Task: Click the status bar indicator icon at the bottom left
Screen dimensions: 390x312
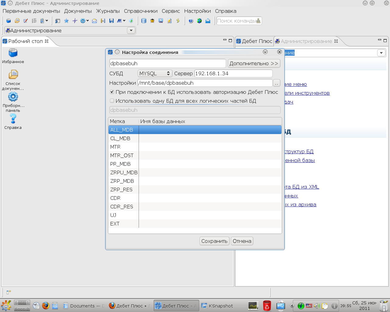Action: pos(9,292)
